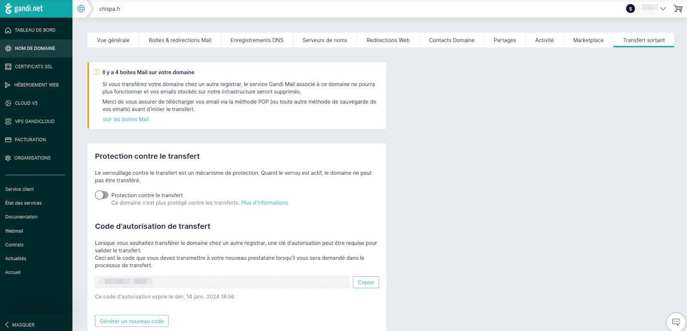Click Générer un nouveau code button
687x331 pixels.
131,321
